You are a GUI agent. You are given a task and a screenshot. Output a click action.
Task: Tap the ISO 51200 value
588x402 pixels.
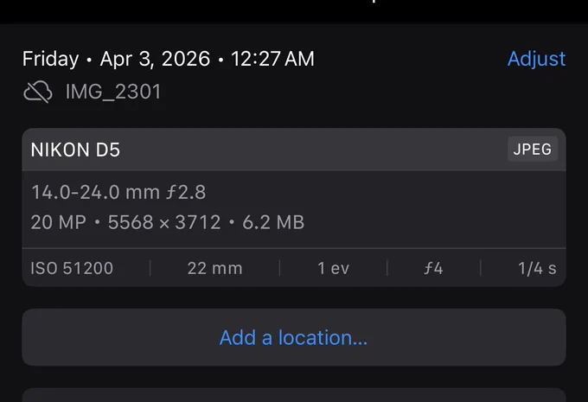72,268
